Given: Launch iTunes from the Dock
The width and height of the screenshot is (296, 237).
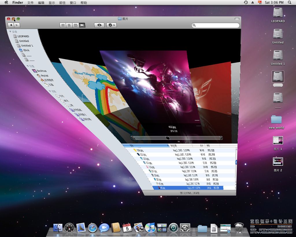Looking at the screenshot, I should click(150, 228).
